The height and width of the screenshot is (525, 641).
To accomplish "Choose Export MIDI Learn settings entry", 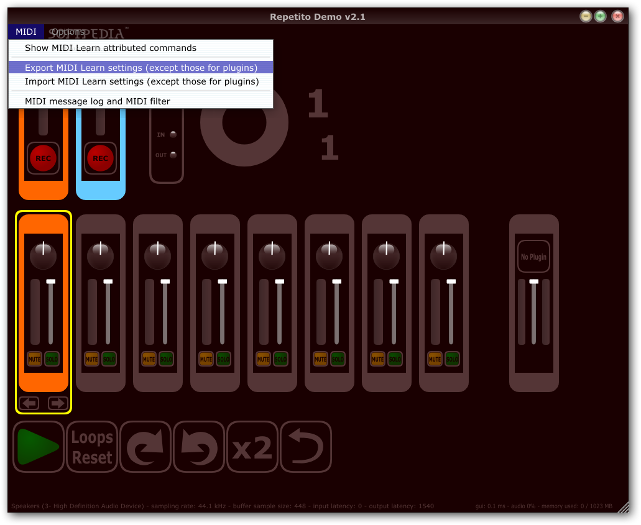I will (x=141, y=68).
